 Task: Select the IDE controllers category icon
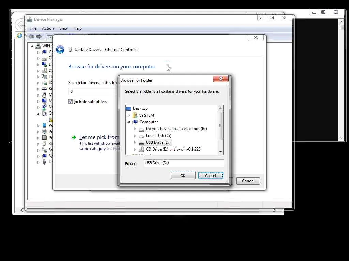coord(44,83)
